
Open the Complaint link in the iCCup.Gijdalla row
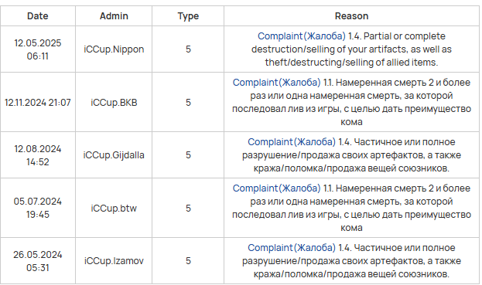click(x=292, y=142)
